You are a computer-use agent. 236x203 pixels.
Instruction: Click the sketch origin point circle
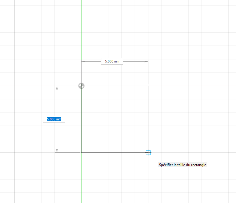pos(81,86)
